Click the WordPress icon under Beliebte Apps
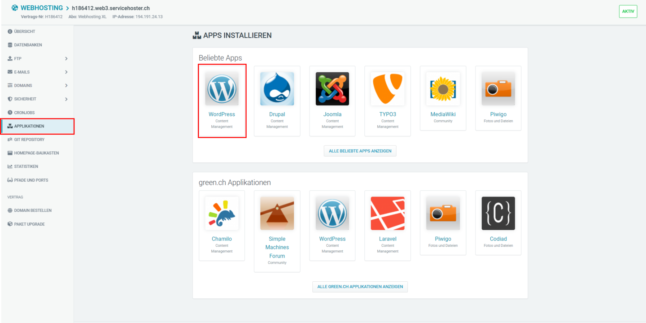The width and height of the screenshot is (646, 323). [222, 89]
